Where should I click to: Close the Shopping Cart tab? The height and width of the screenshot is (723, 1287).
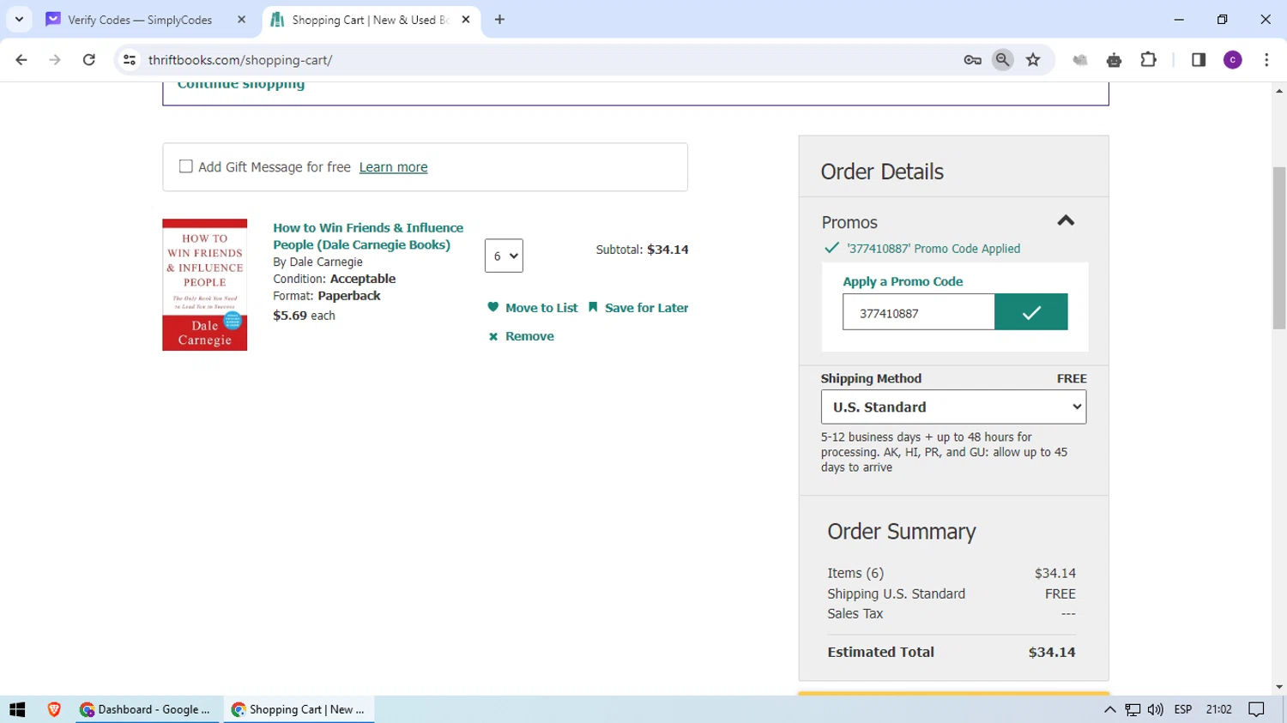(466, 20)
